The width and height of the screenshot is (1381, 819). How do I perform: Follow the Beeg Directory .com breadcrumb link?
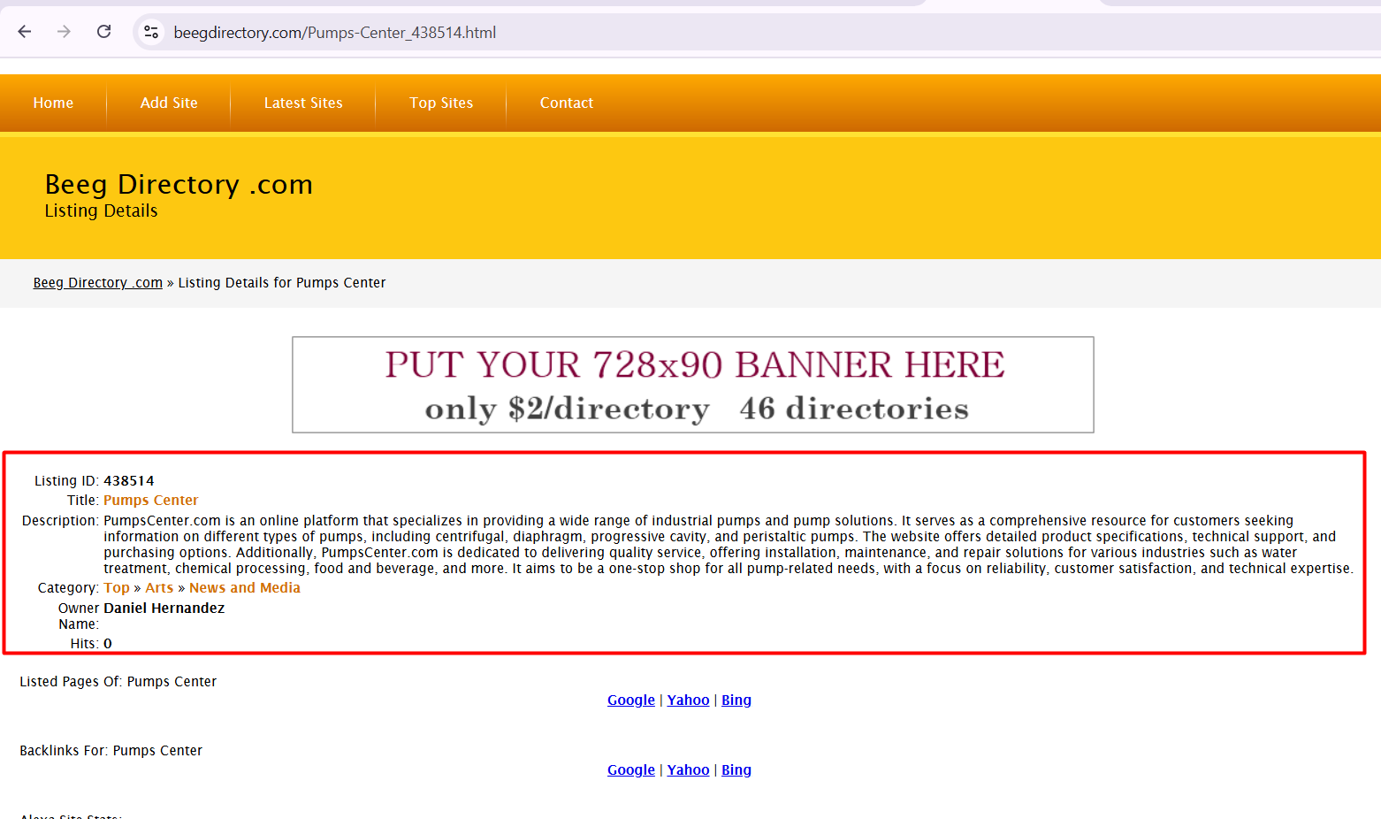[98, 283]
